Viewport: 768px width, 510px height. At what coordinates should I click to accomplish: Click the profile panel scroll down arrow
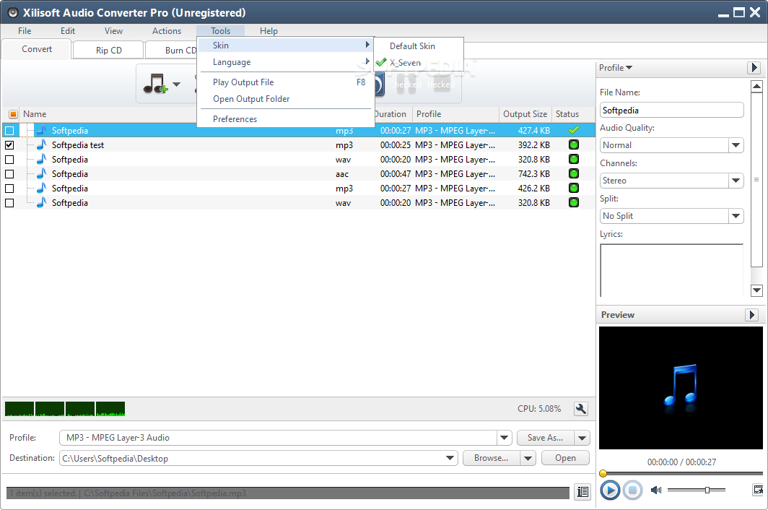click(756, 290)
